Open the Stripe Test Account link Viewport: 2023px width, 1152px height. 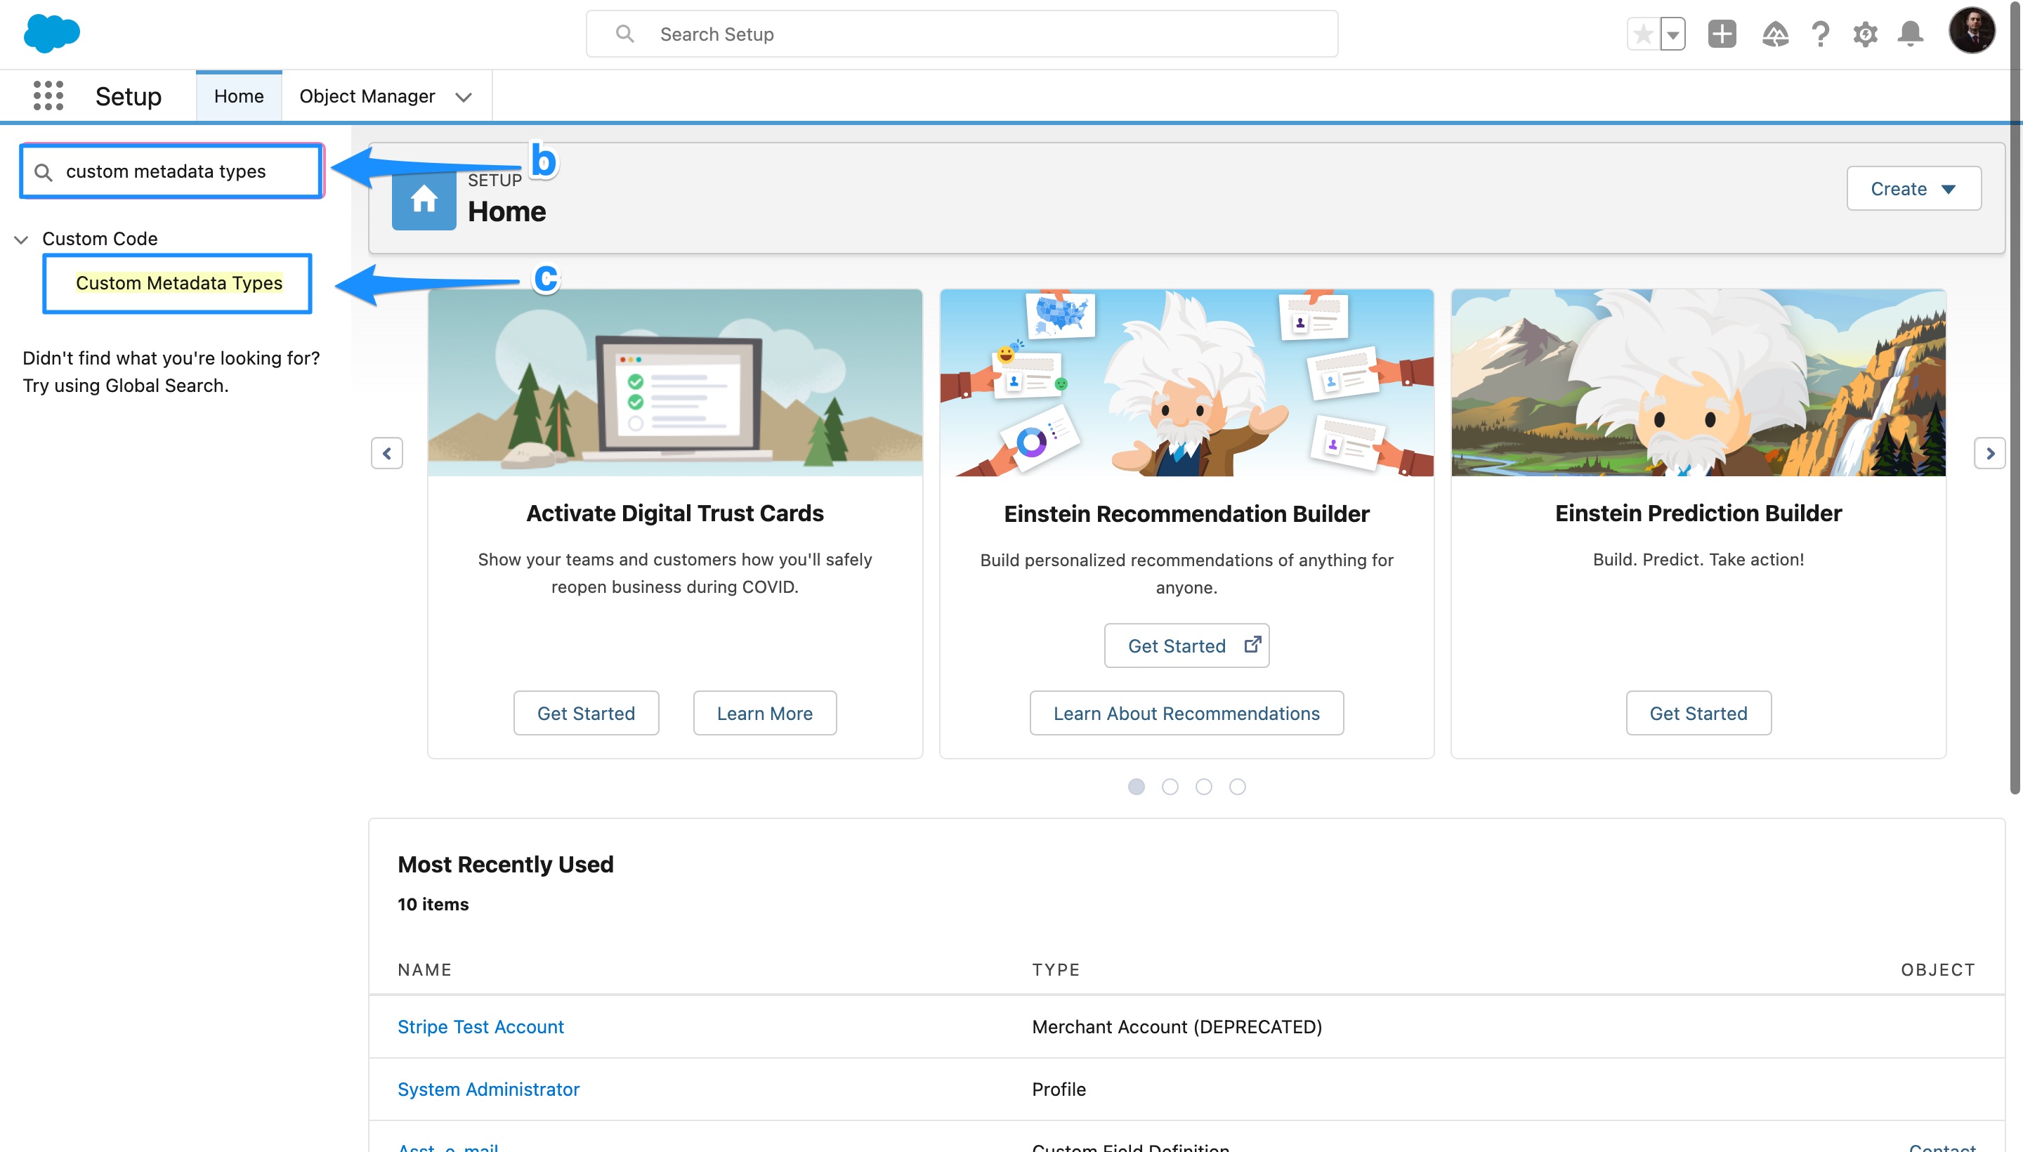click(480, 1026)
